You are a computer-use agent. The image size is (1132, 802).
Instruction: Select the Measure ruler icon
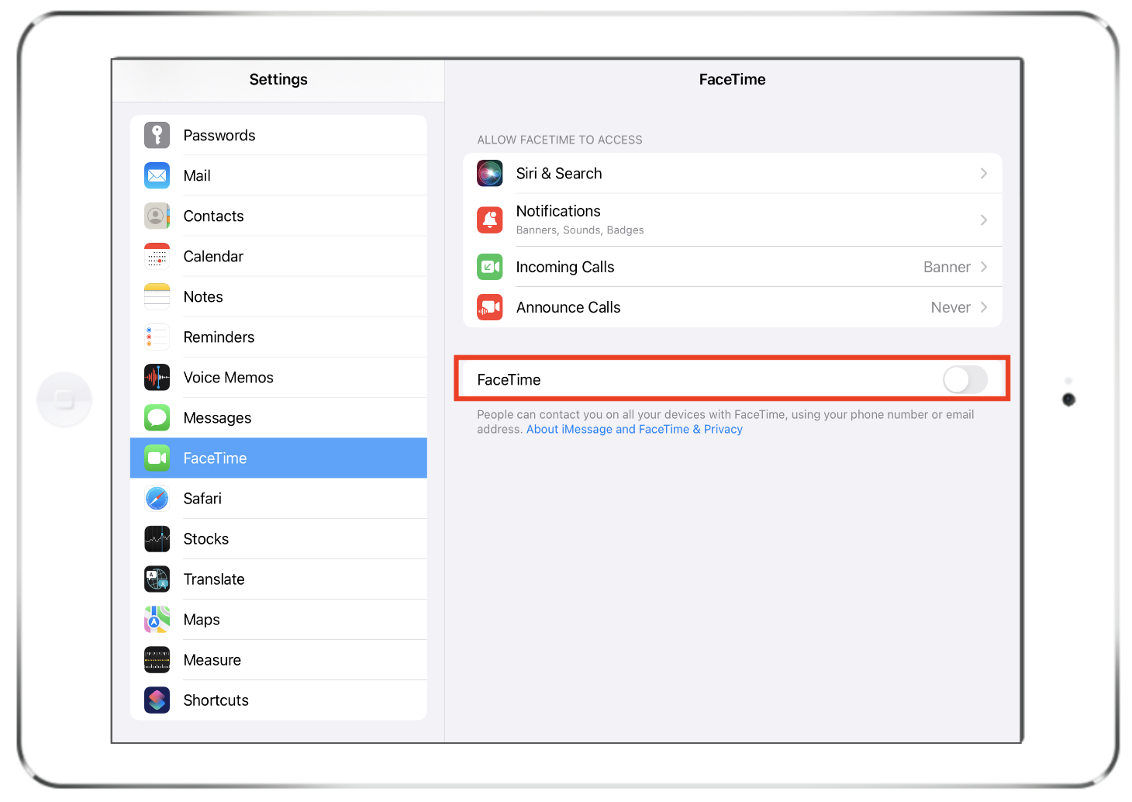click(x=157, y=659)
